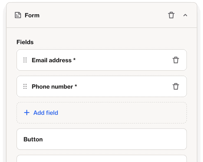Click the Form document icon in header
Viewport: 203px width, 162px height.
[x=18, y=15]
